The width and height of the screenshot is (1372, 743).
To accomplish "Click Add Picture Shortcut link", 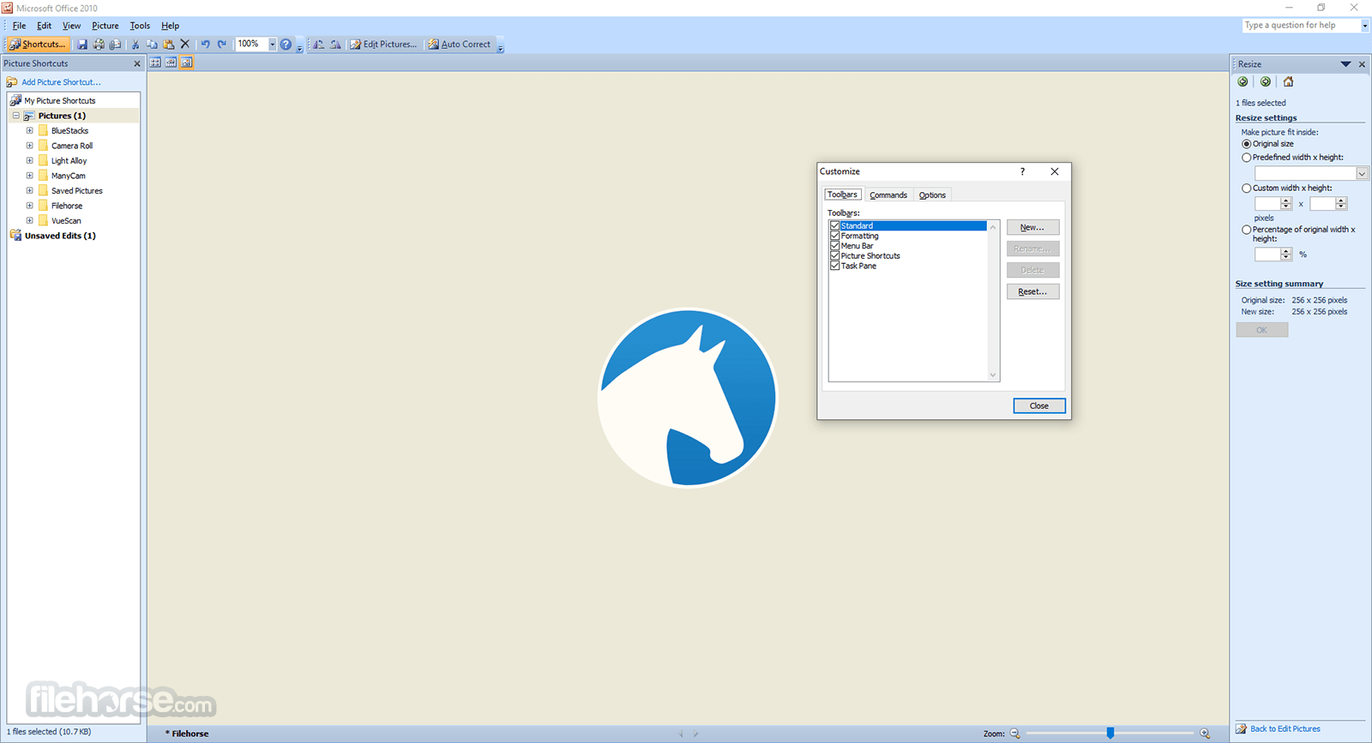I will (x=61, y=82).
